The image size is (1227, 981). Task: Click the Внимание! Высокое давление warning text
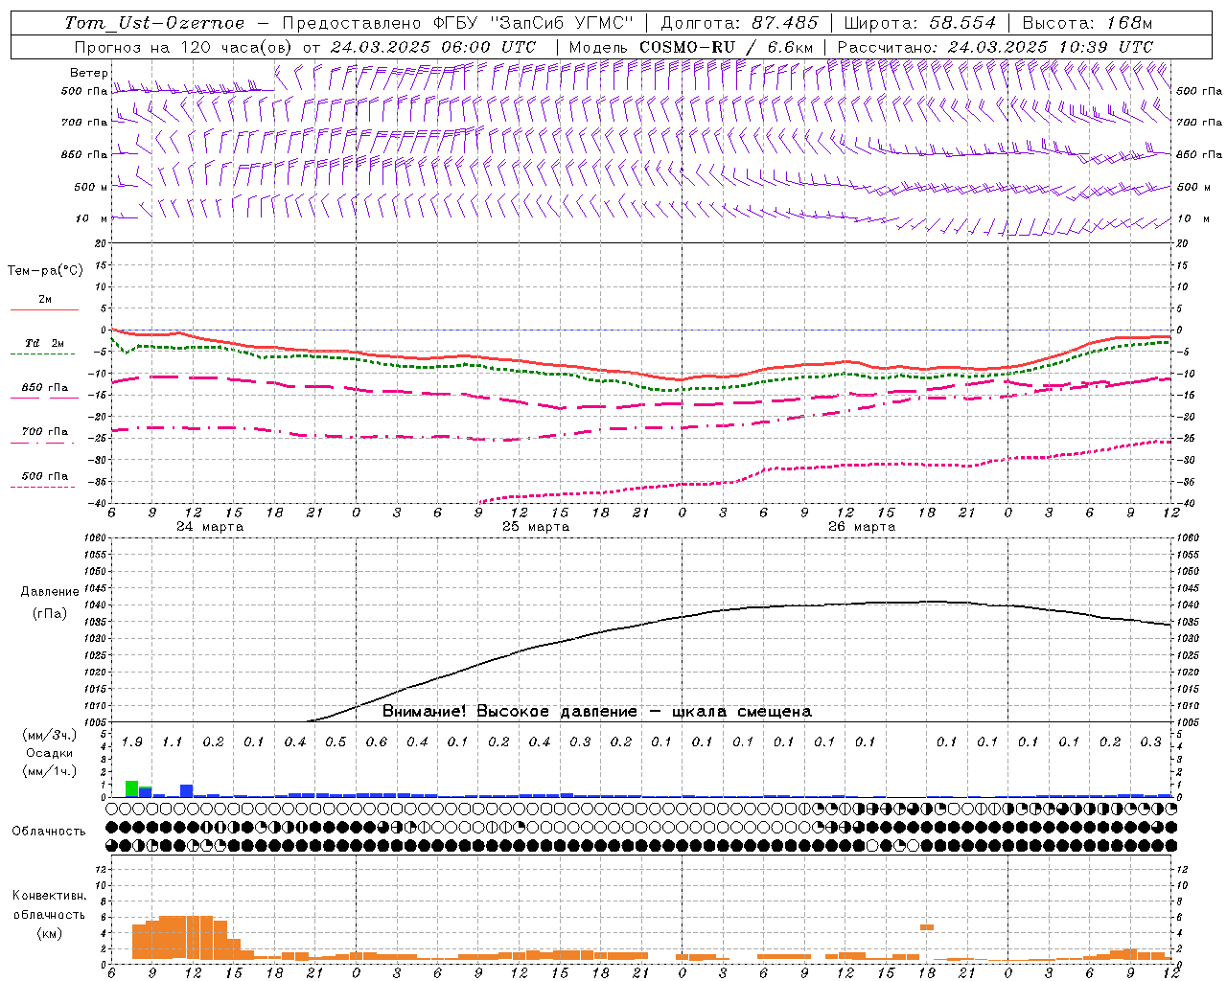point(596,712)
